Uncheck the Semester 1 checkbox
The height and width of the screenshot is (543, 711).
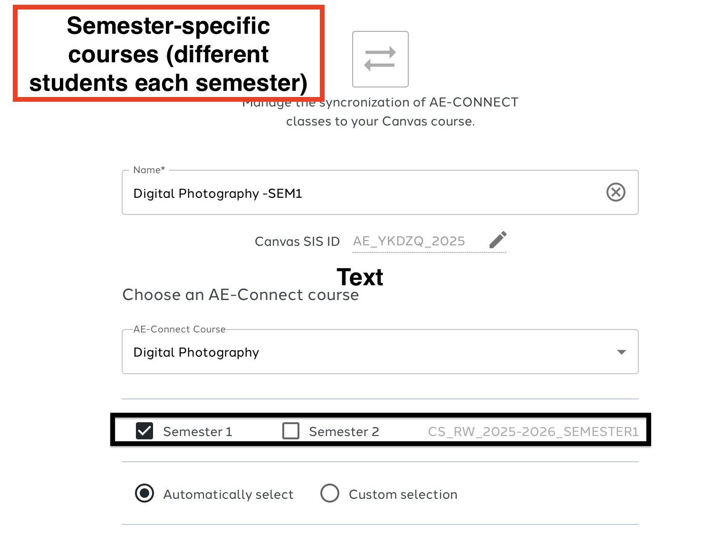(144, 431)
